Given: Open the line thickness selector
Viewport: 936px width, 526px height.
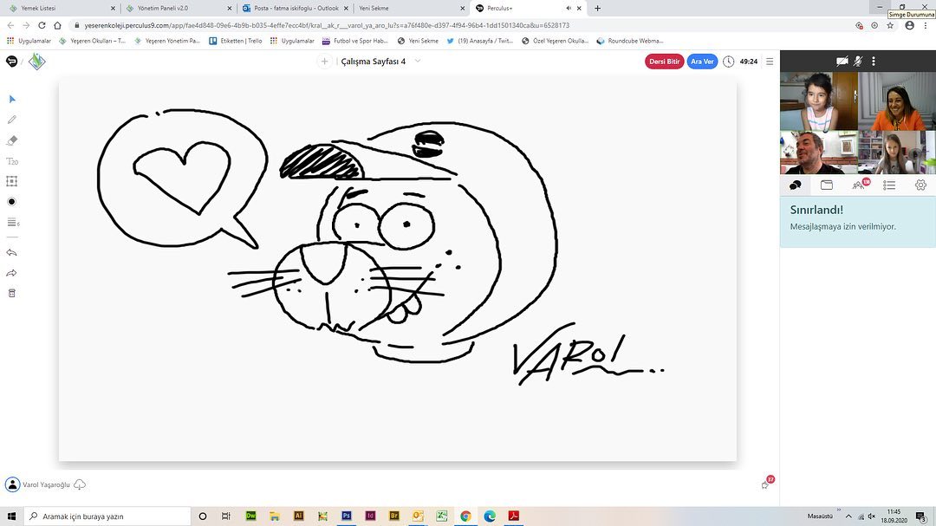Looking at the screenshot, I should pyautogui.click(x=12, y=222).
